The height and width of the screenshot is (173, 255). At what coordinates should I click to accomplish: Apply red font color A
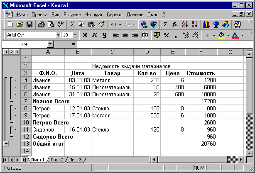coord(235,35)
